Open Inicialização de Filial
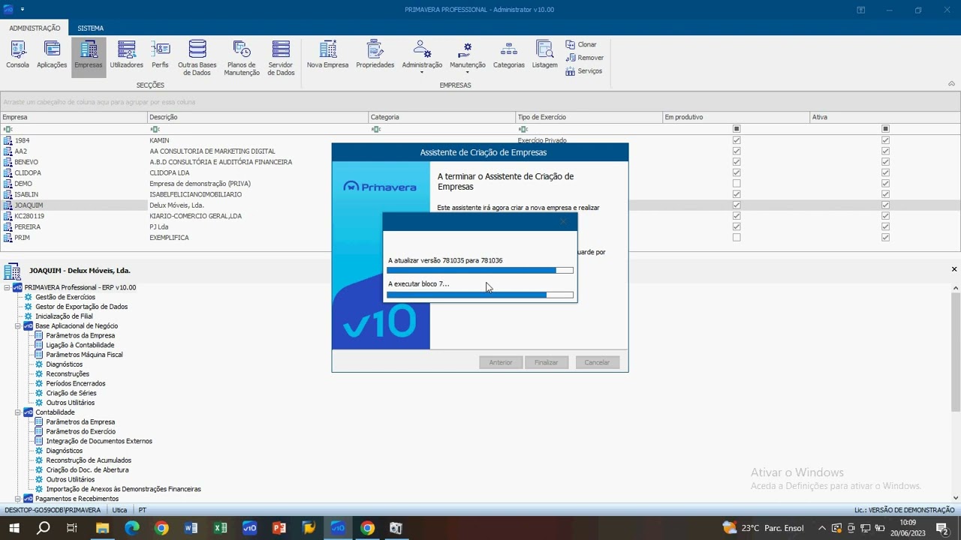Viewport: 961px width, 540px height. [64, 316]
